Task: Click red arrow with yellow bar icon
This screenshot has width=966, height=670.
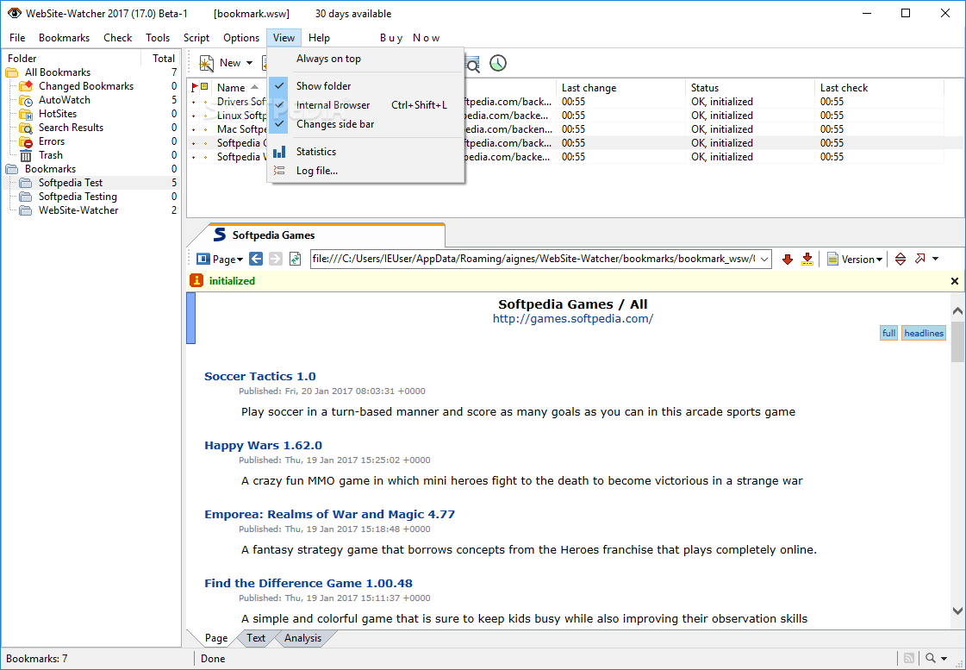Action: [x=807, y=260]
